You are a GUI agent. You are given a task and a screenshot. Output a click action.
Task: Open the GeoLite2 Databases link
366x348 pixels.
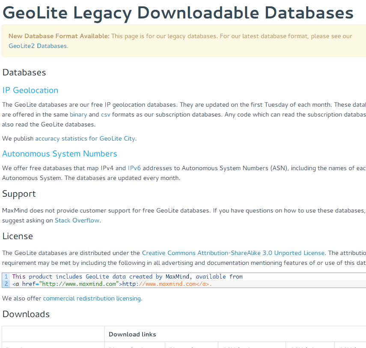coord(38,46)
